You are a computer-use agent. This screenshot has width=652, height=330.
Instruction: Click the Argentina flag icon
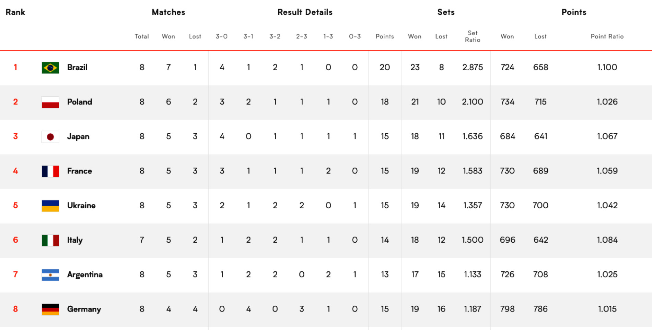tap(50, 275)
